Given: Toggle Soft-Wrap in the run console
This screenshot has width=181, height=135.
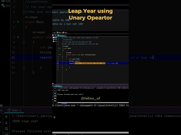Looking at the screenshot, I should (55, 93).
